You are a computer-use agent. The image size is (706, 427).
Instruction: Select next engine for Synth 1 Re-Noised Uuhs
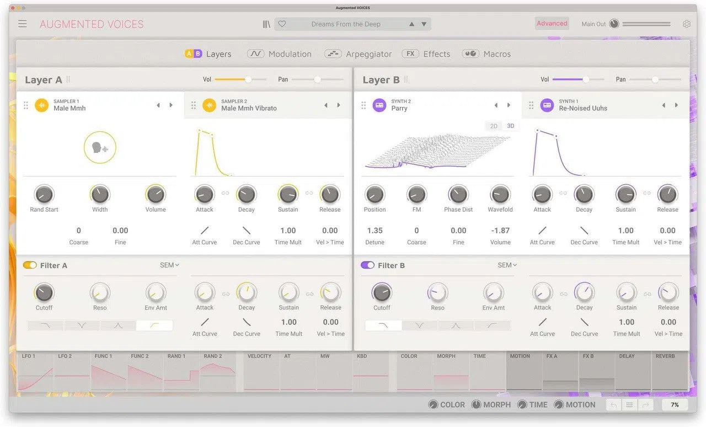(676, 105)
